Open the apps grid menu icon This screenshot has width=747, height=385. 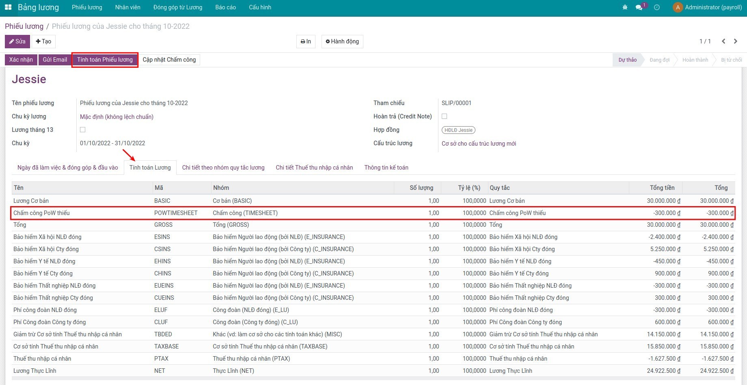(8, 7)
